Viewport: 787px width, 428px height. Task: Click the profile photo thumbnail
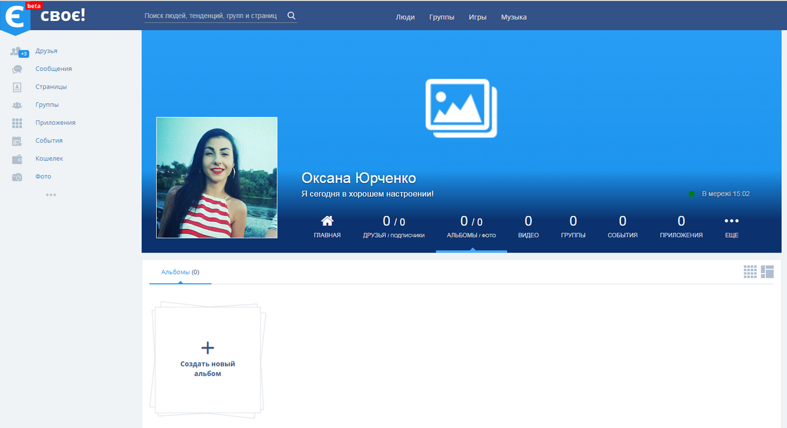pos(216,177)
